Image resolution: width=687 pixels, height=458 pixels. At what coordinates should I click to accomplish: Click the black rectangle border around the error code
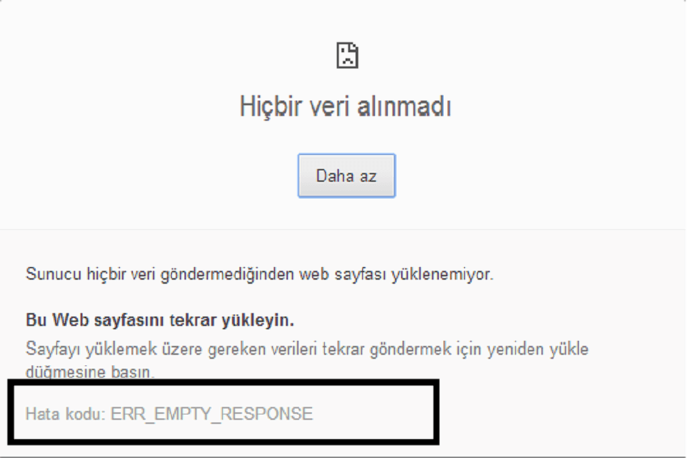tap(223, 383)
